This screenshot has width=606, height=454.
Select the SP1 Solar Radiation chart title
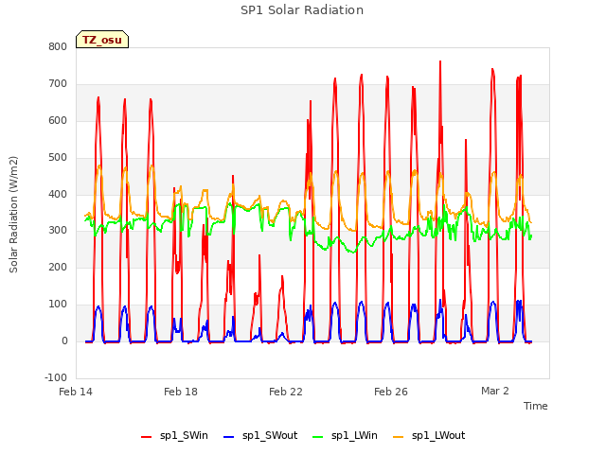pos(302,10)
